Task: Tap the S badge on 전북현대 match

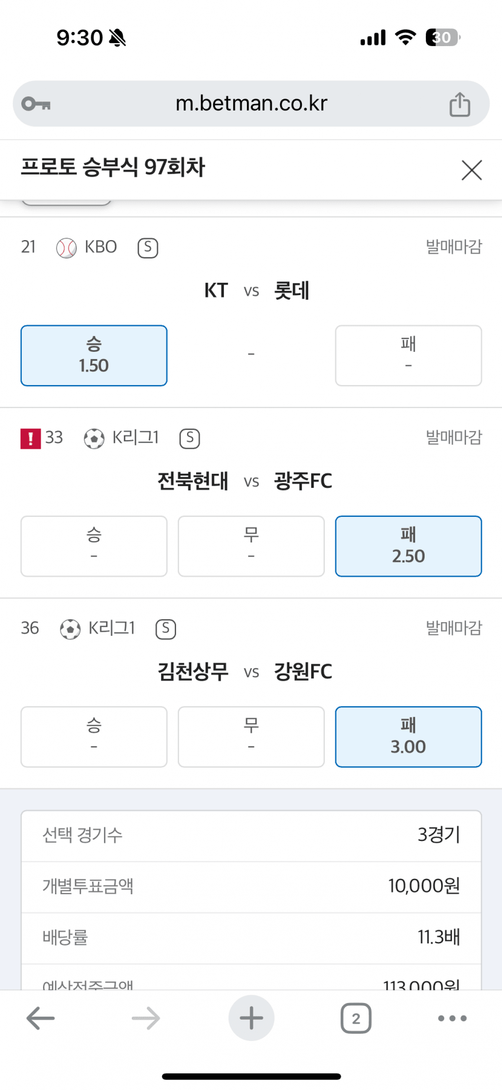Action: pos(190,438)
